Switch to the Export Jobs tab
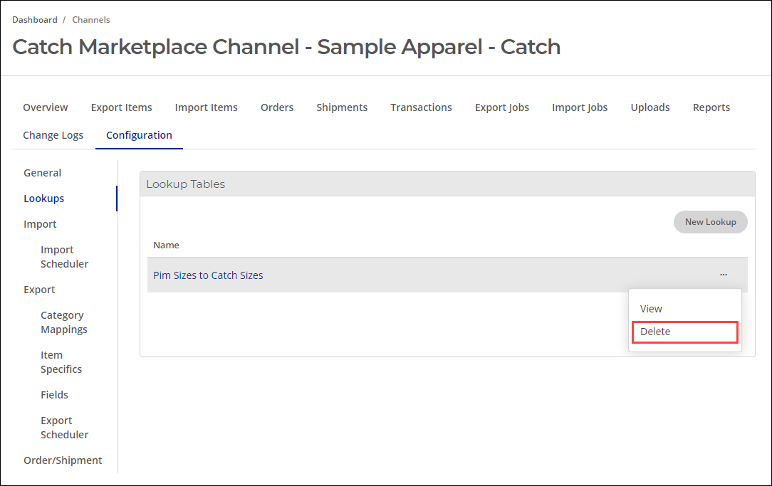 (x=501, y=107)
